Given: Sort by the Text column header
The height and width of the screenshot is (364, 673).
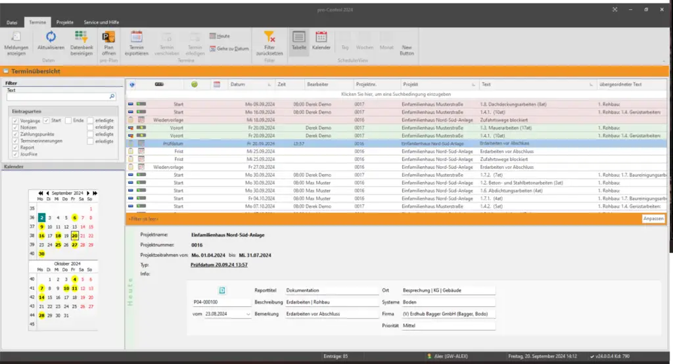Looking at the screenshot, I should [536, 85].
